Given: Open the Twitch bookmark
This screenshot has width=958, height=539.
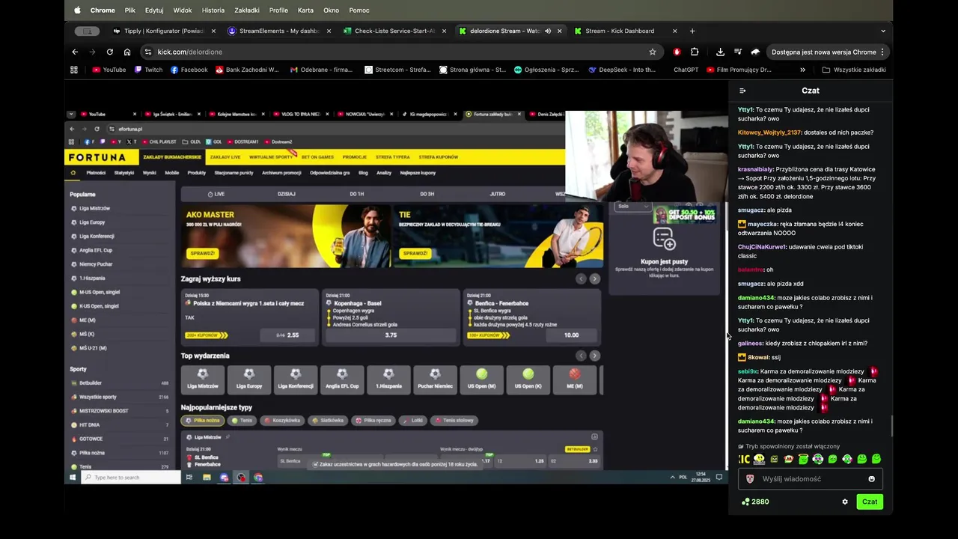Looking at the screenshot, I should 148,70.
